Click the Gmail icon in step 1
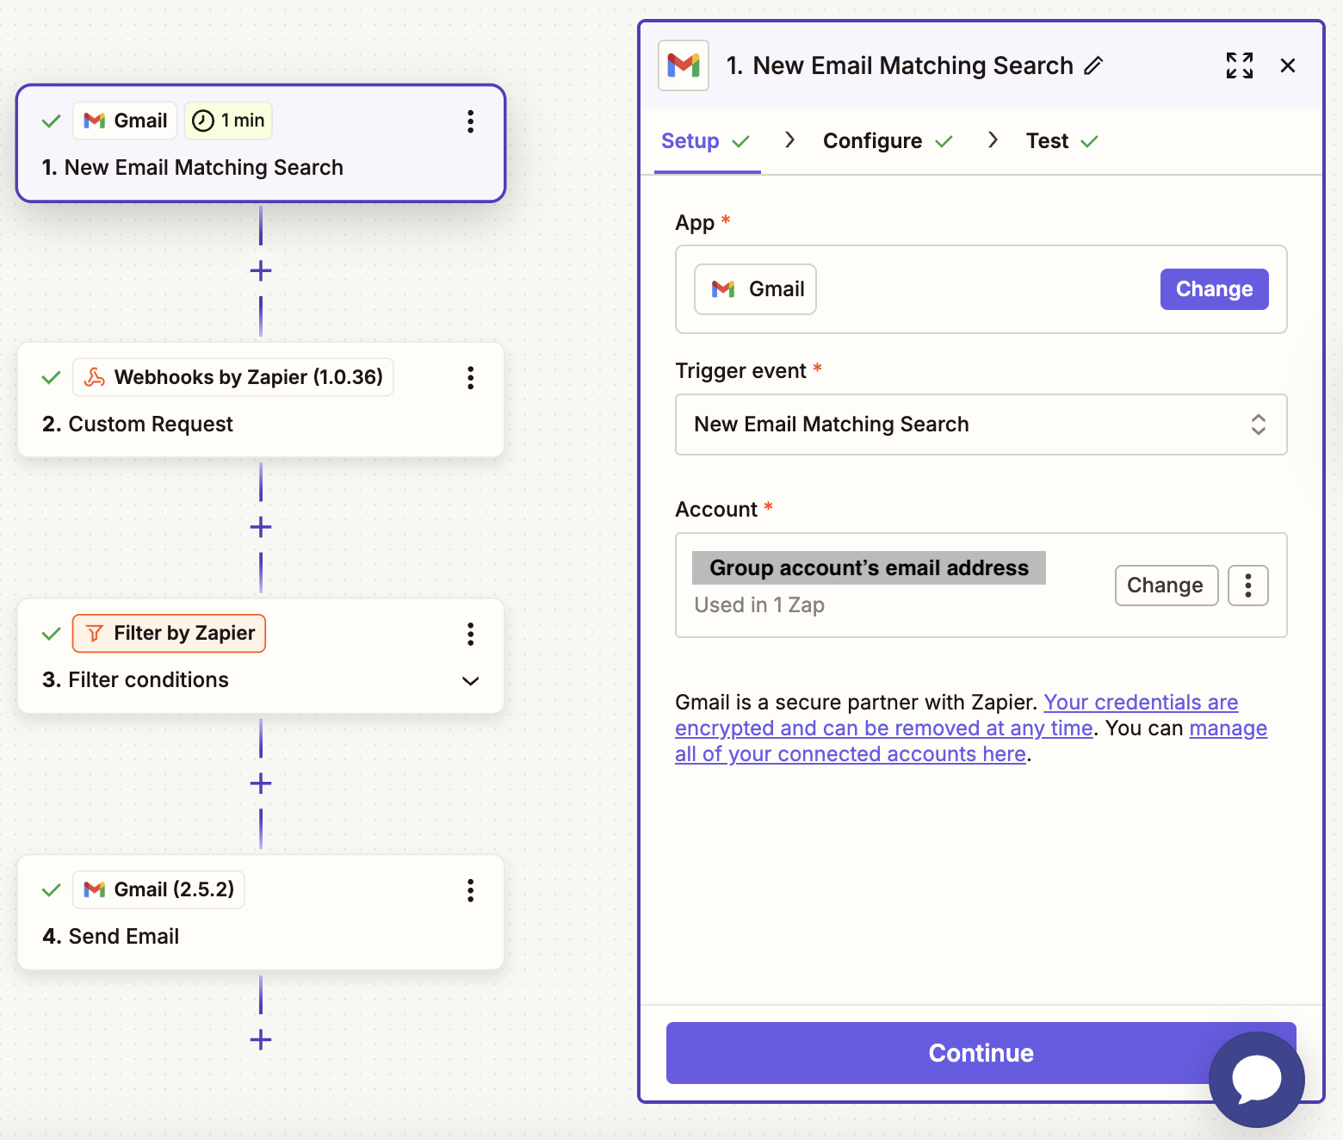 pyautogui.click(x=95, y=121)
